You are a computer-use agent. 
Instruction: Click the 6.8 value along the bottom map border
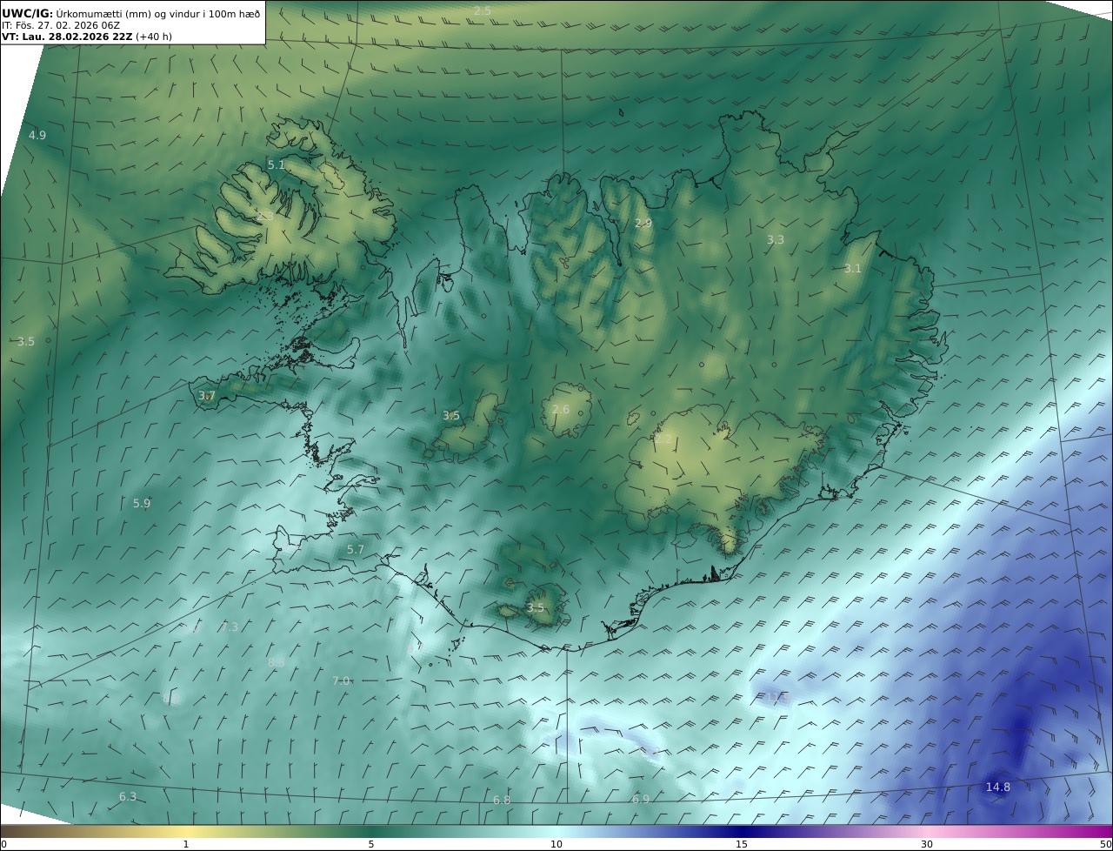[x=502, y=801]
